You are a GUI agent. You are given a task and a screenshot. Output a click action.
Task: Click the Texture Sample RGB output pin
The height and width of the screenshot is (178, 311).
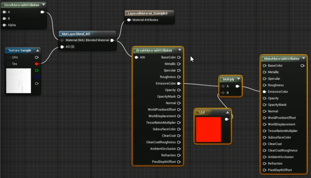click(37, 57)
